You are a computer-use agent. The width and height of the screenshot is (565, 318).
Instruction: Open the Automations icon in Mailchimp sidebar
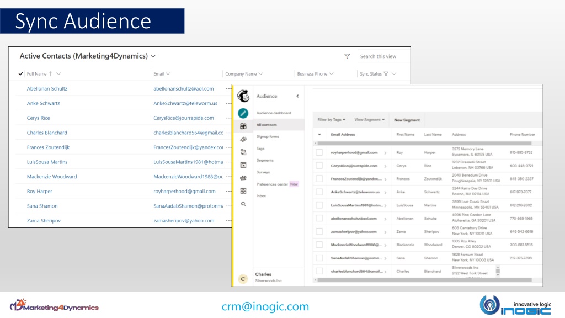click(243, 152)
